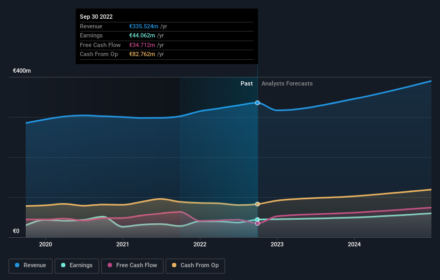Click the €44.062m earnings value
This screenshot has height=280, width=440.
[142, 35]
